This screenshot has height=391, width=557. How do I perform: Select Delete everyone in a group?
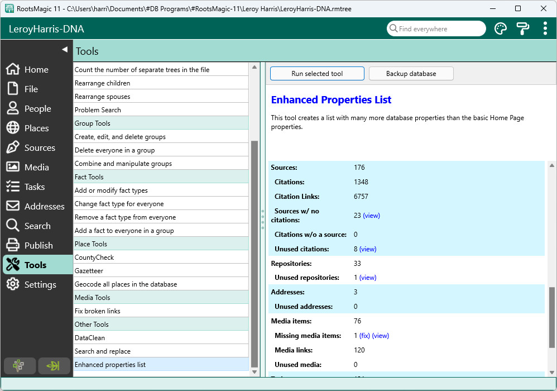[x=161, y=150]
